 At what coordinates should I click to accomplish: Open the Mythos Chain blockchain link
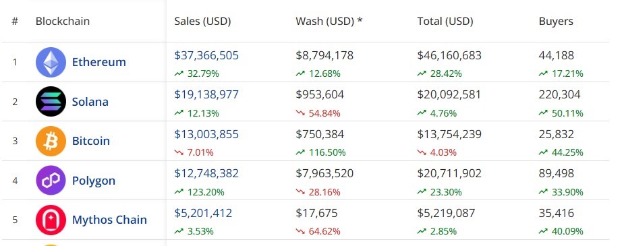pyautogui.click(x=109, y=220)
